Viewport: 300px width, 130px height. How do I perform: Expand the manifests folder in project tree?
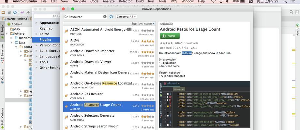pos(11,38)
